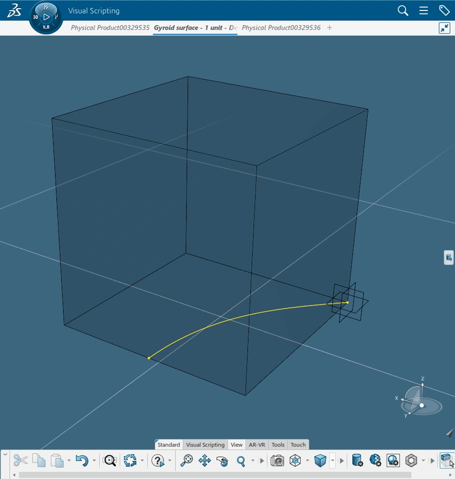Click the mesh sphere with gear icon
This screenshot has width=455, height=479.
coord(375,461)
